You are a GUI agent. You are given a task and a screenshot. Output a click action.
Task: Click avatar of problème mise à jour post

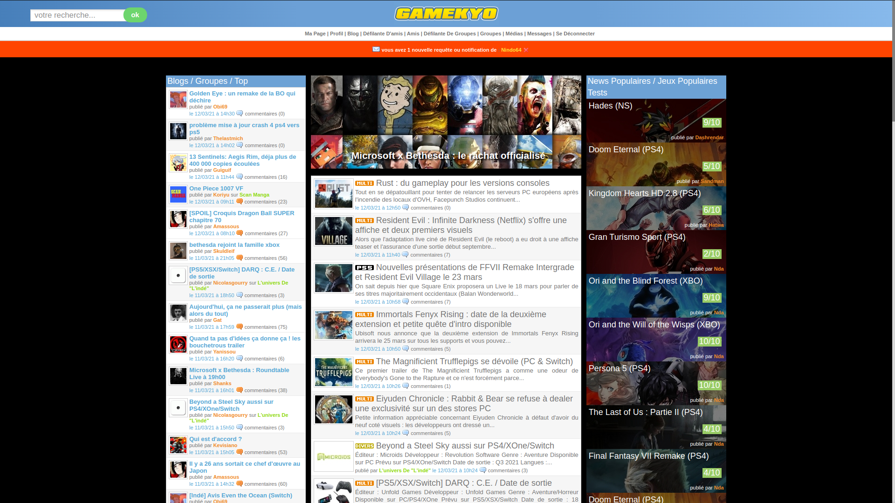pyautogui.click(x=178, y=131)
